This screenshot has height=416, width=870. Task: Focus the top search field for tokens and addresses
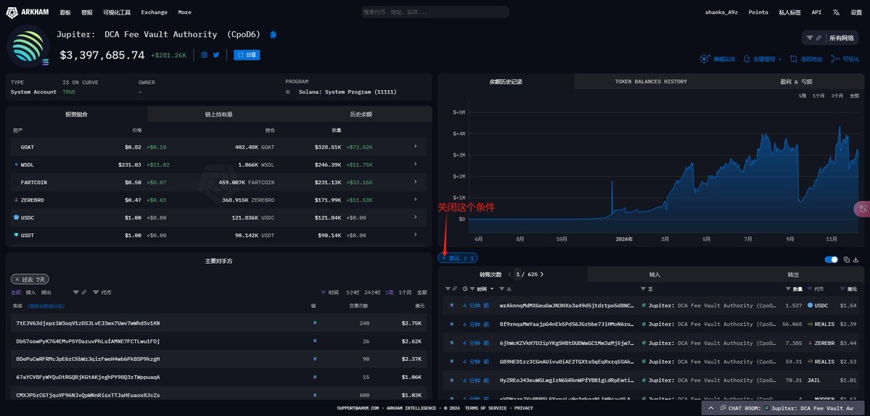(x=435, y=12)
